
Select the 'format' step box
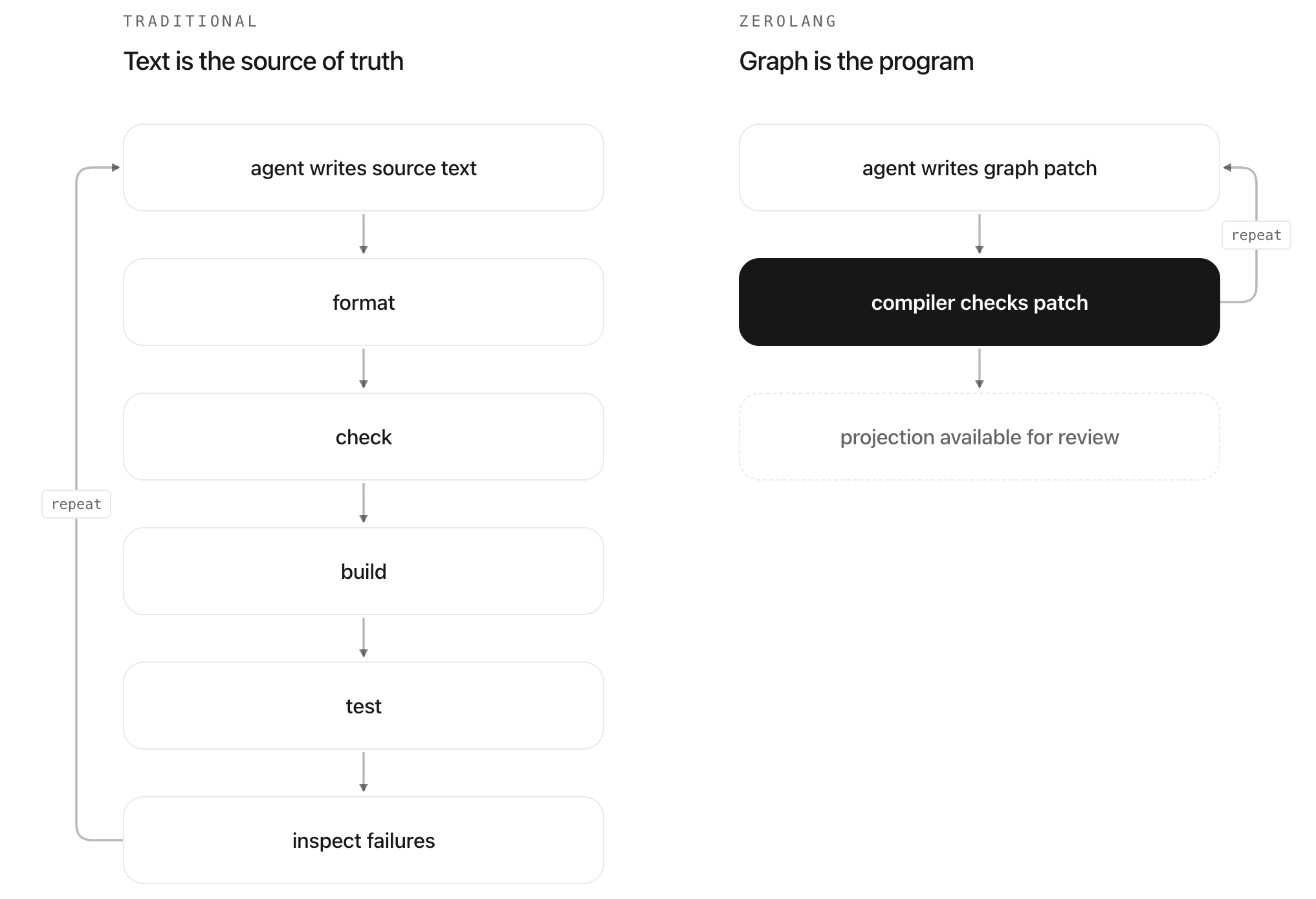(364, 302)
